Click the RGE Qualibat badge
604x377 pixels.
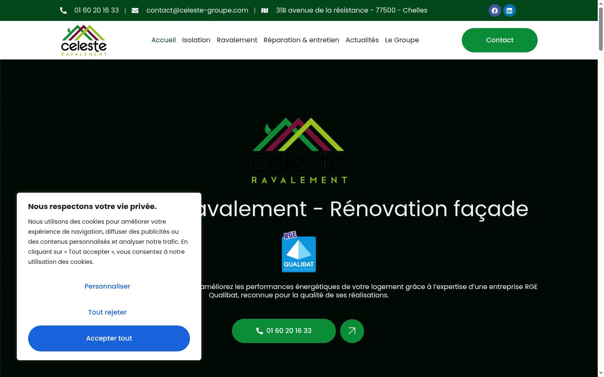[x=299, y=252]
